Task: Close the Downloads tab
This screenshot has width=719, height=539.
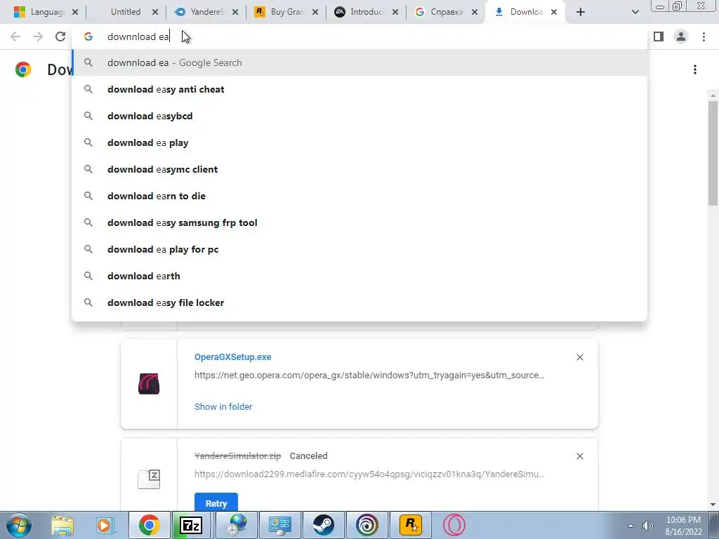Action: pos(554,12)
